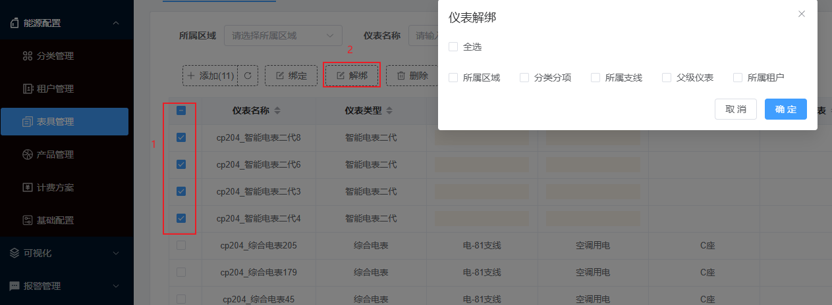Open 基础配置 in the sidebar
832x305 pixels.
[65, 220]
